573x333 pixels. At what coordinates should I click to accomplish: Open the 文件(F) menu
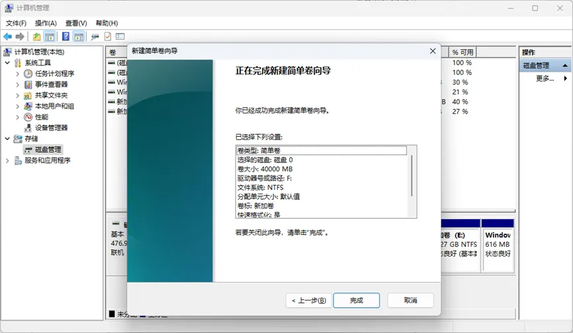16,23
